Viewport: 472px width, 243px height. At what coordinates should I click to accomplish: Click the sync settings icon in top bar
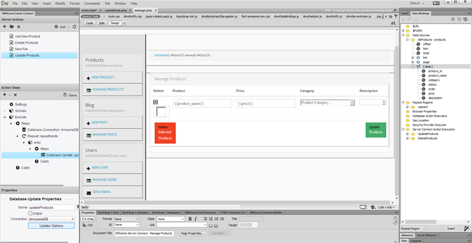(x=436, y=3)
